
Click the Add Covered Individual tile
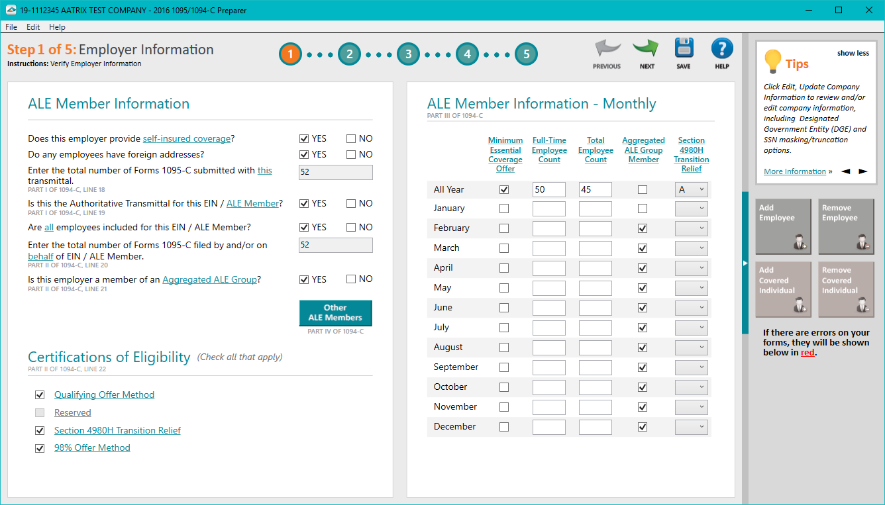point(784,289)
